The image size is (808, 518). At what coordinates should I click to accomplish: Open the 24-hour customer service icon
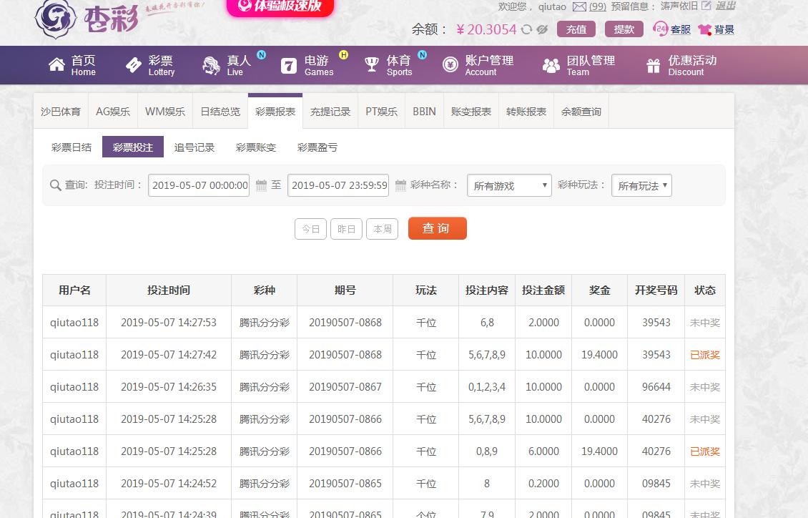pos(661,29)
